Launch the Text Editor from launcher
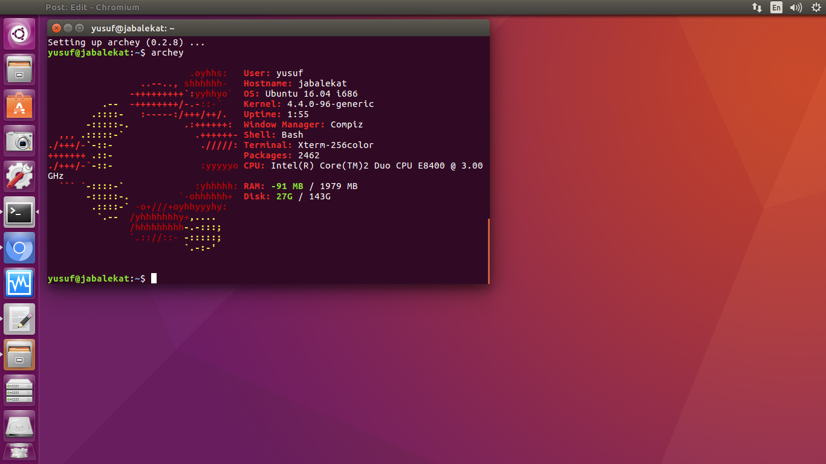The width and height of the screenshot is (826, 464). pos(19,319)
